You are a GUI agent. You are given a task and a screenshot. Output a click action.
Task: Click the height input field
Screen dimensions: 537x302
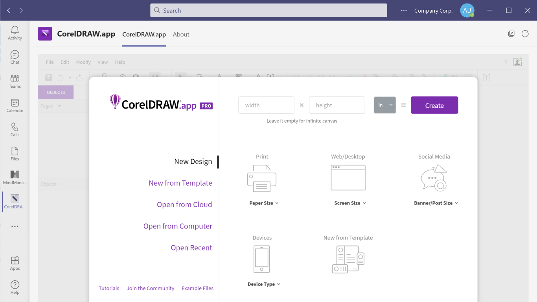[x=337, y=105]
